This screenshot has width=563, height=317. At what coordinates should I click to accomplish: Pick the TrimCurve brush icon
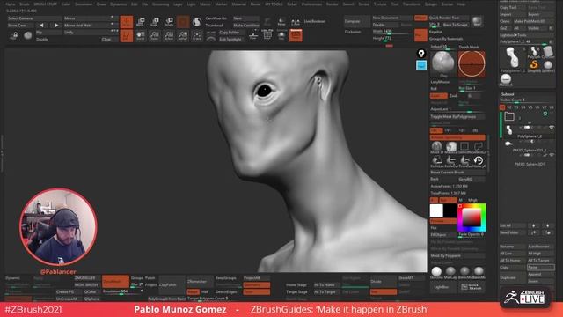point(464,160)
